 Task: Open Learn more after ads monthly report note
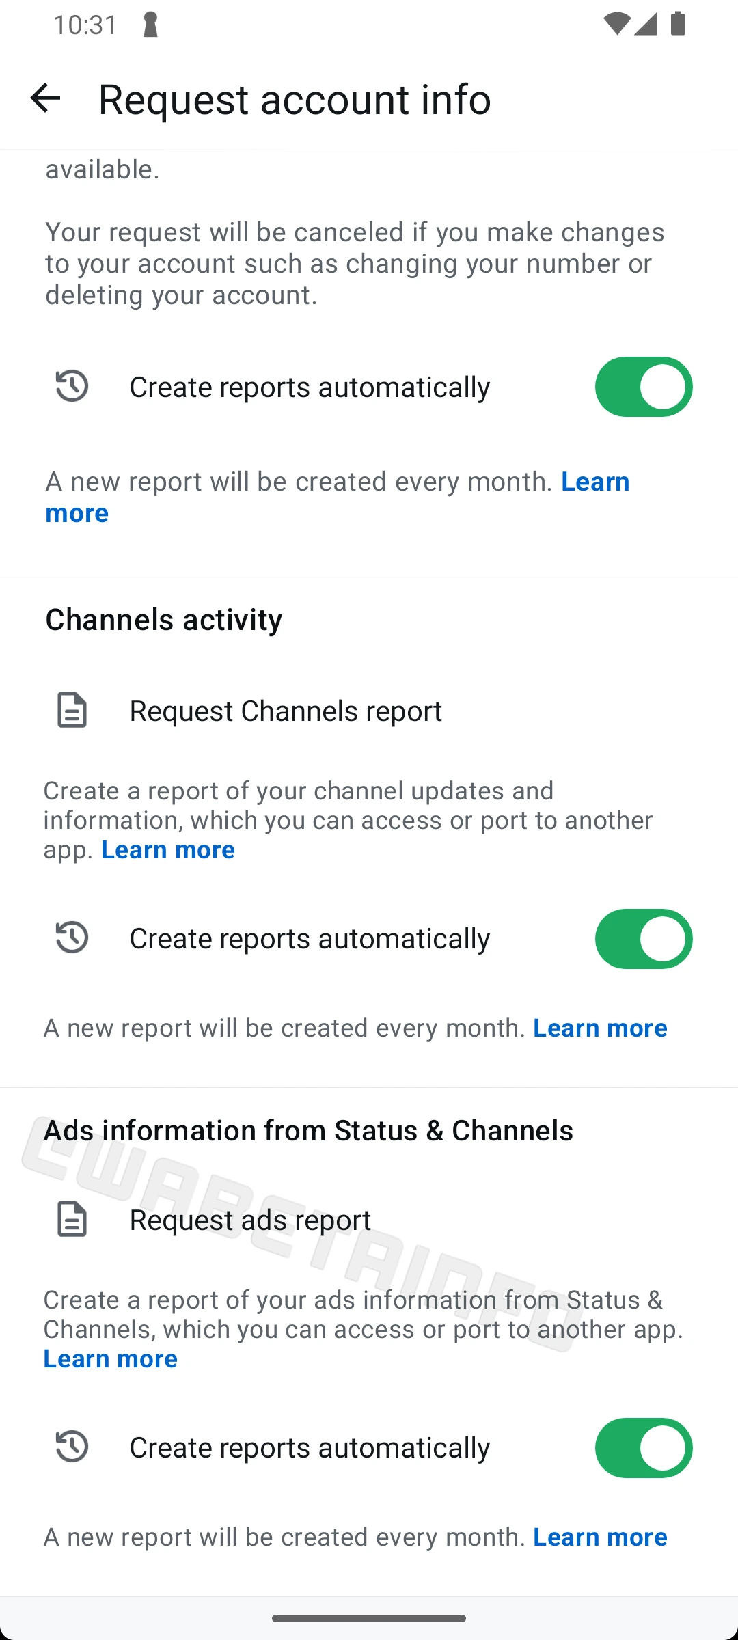[x=600, y=1537]
